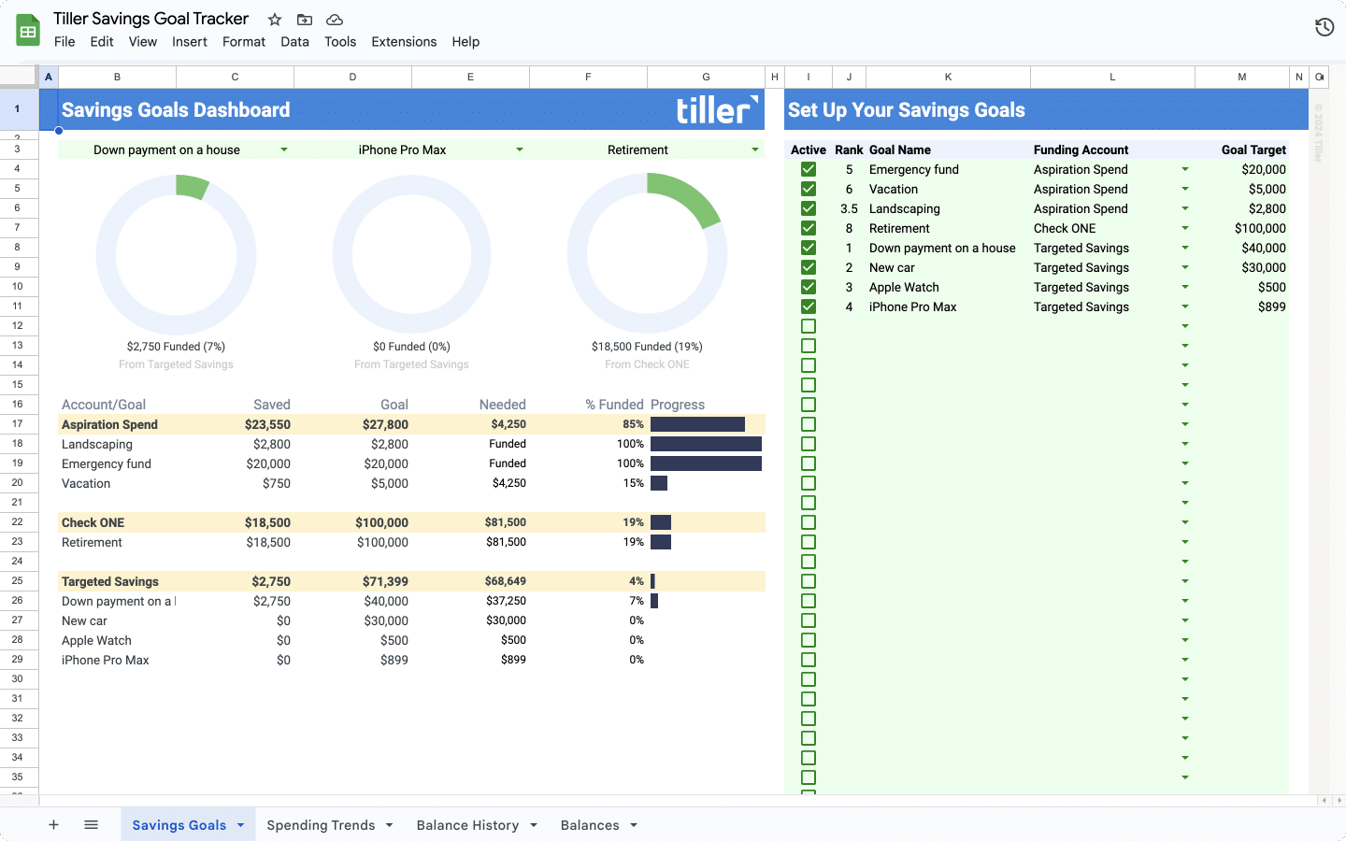Image resolution: width=1346 pixels, height=841 pixels.
Task: Open the Extensions menu
Action: pos(404,42)
